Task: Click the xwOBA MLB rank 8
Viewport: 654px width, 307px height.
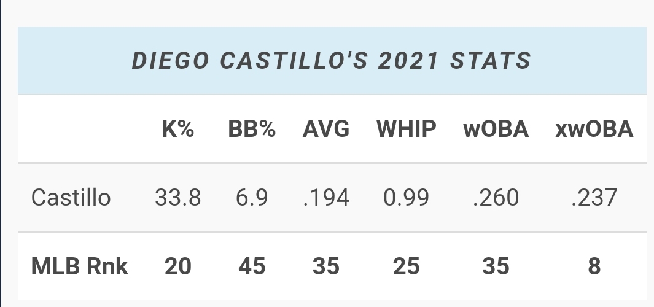Action: (594, 266)
